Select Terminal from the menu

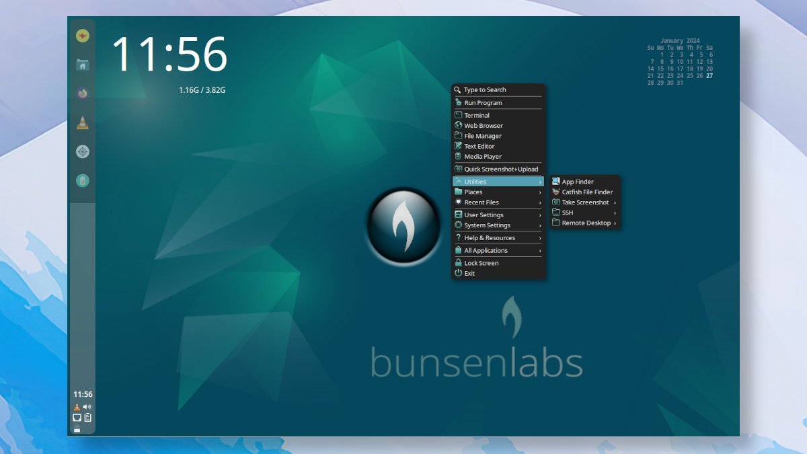[476, 114]
